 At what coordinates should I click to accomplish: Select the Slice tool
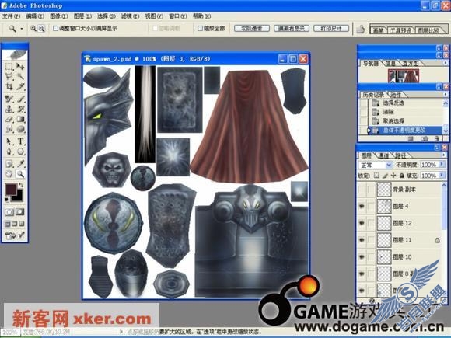pos(20,86)
